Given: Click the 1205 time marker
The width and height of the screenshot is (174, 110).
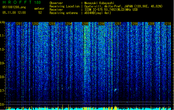Looking at the screenshot, I should [85, 24].
